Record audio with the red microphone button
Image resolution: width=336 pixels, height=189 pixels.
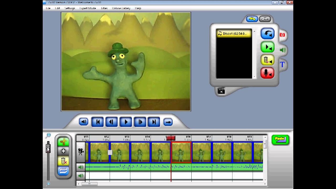[x=267, y=73]
